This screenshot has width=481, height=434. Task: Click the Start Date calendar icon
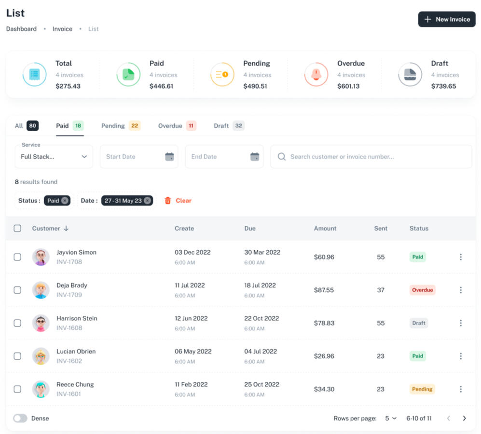(169, 157)
